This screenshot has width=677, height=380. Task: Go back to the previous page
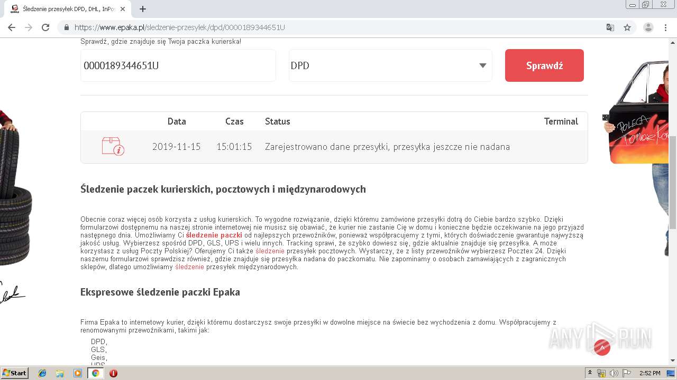pos(12,27)
